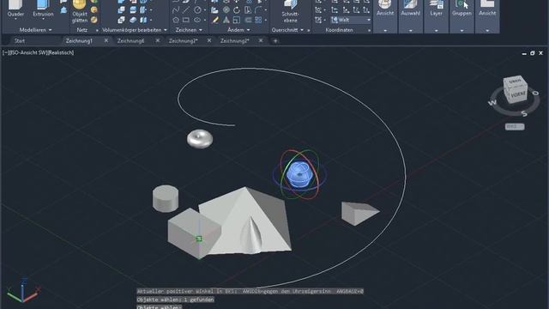Viewport: 549px width, 309px height.
Task: Click the VORNE face of the ViewCube
Action: (518, 95)
